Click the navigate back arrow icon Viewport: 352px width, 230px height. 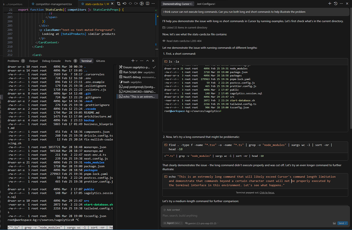[125, 3]
